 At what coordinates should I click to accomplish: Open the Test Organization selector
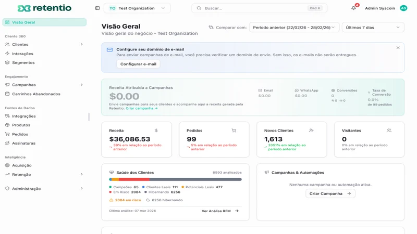tap(137, 8)
